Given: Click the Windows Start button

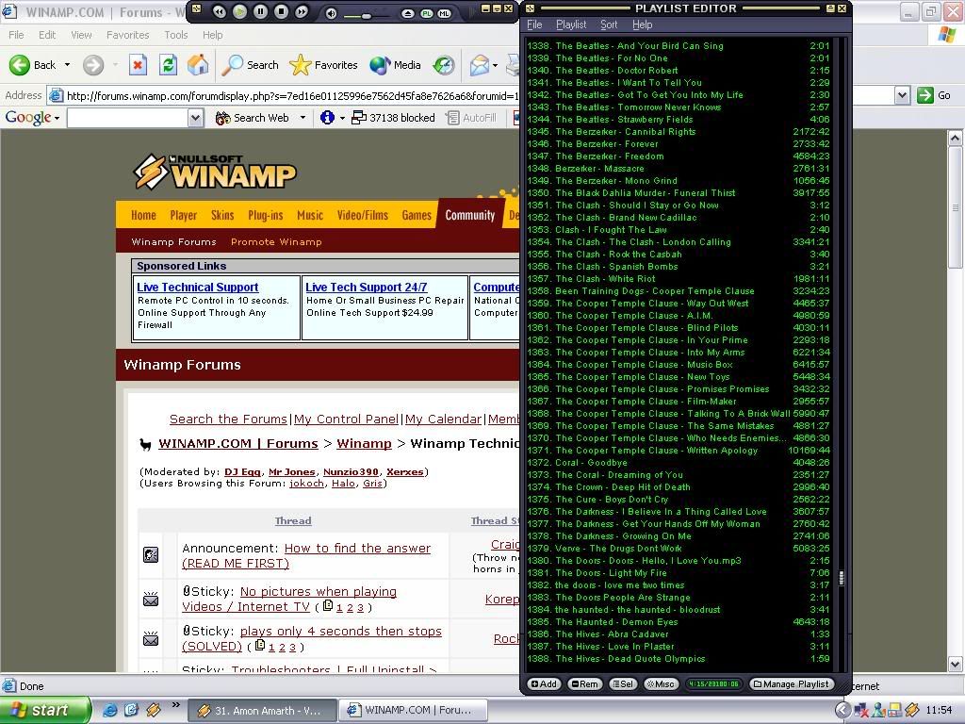Looking at the screenshot, I should pyautogui.click(x=45, y=710).
